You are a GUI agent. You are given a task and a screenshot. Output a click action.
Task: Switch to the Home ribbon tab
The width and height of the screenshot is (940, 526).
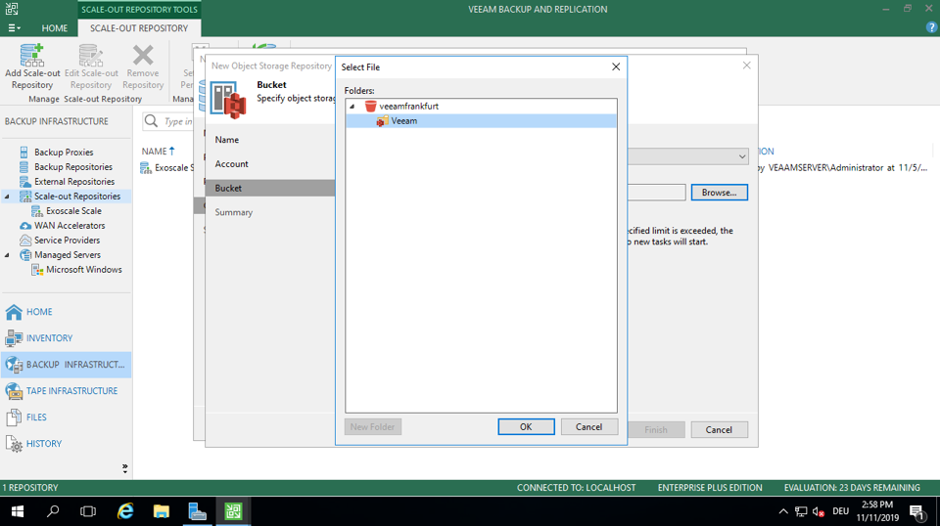55,28
